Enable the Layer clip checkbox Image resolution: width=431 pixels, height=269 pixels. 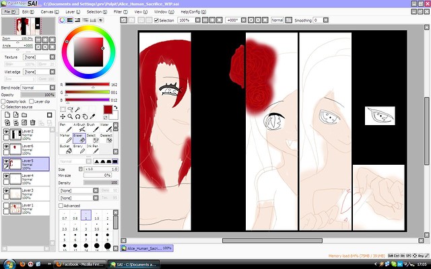point(32,102)
